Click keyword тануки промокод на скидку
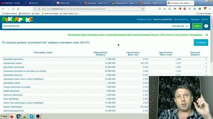 [17, 87]
